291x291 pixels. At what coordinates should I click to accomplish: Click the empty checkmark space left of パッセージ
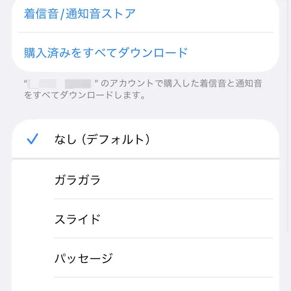pos(33,259)
